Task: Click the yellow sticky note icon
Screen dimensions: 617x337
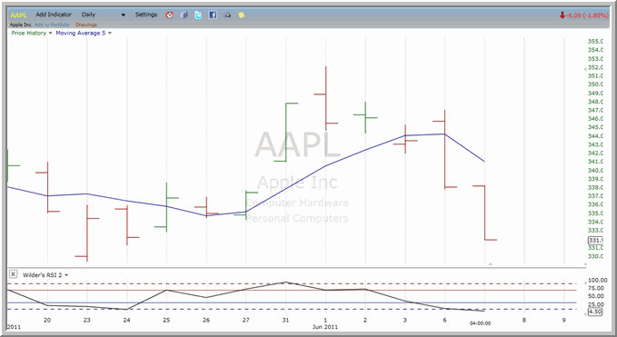Action: click(241, 15)
